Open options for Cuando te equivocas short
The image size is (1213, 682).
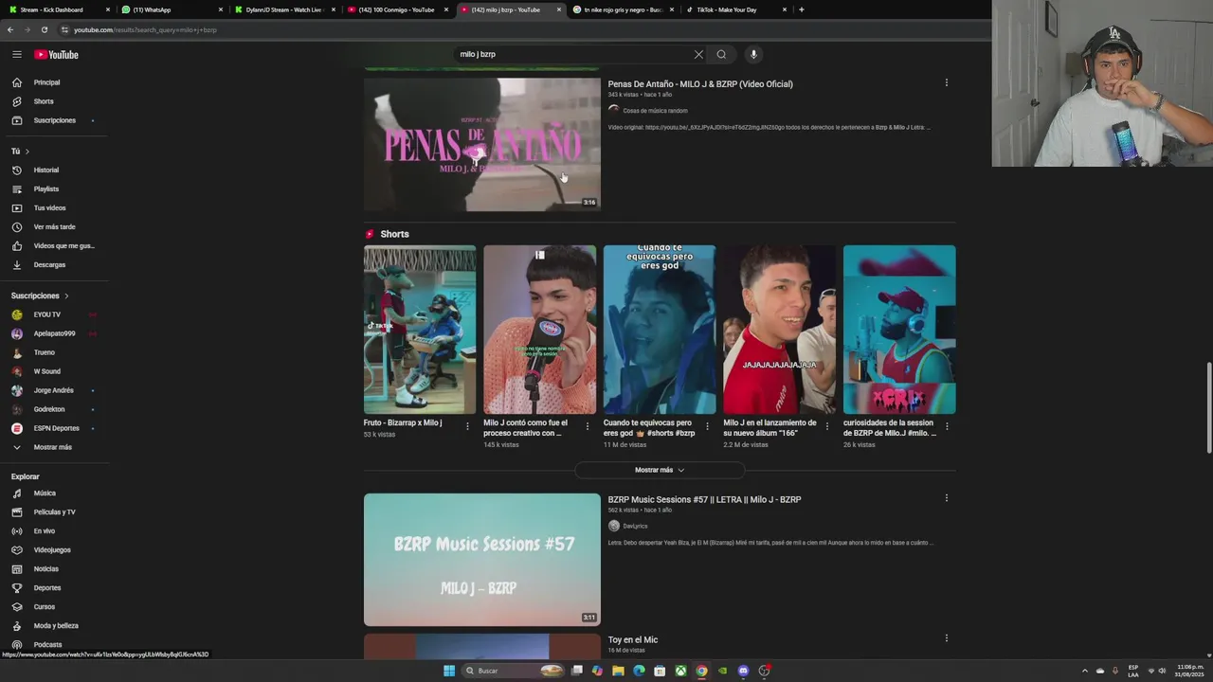707,426
